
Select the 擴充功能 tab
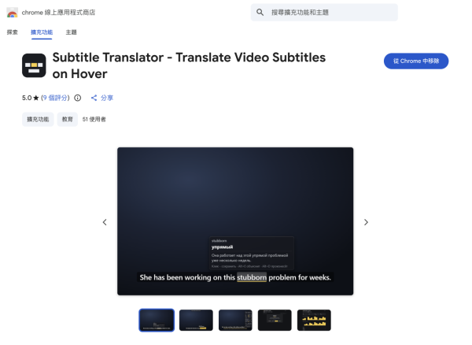coord(42,32)
